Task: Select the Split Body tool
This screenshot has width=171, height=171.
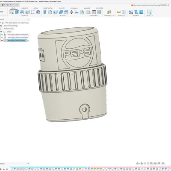Action: (x=66, y=12)
